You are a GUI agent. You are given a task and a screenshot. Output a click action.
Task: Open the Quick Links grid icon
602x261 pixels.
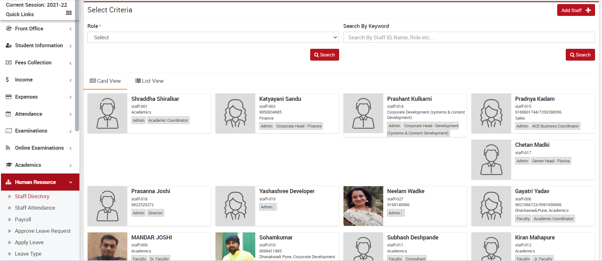pos(69,13)
